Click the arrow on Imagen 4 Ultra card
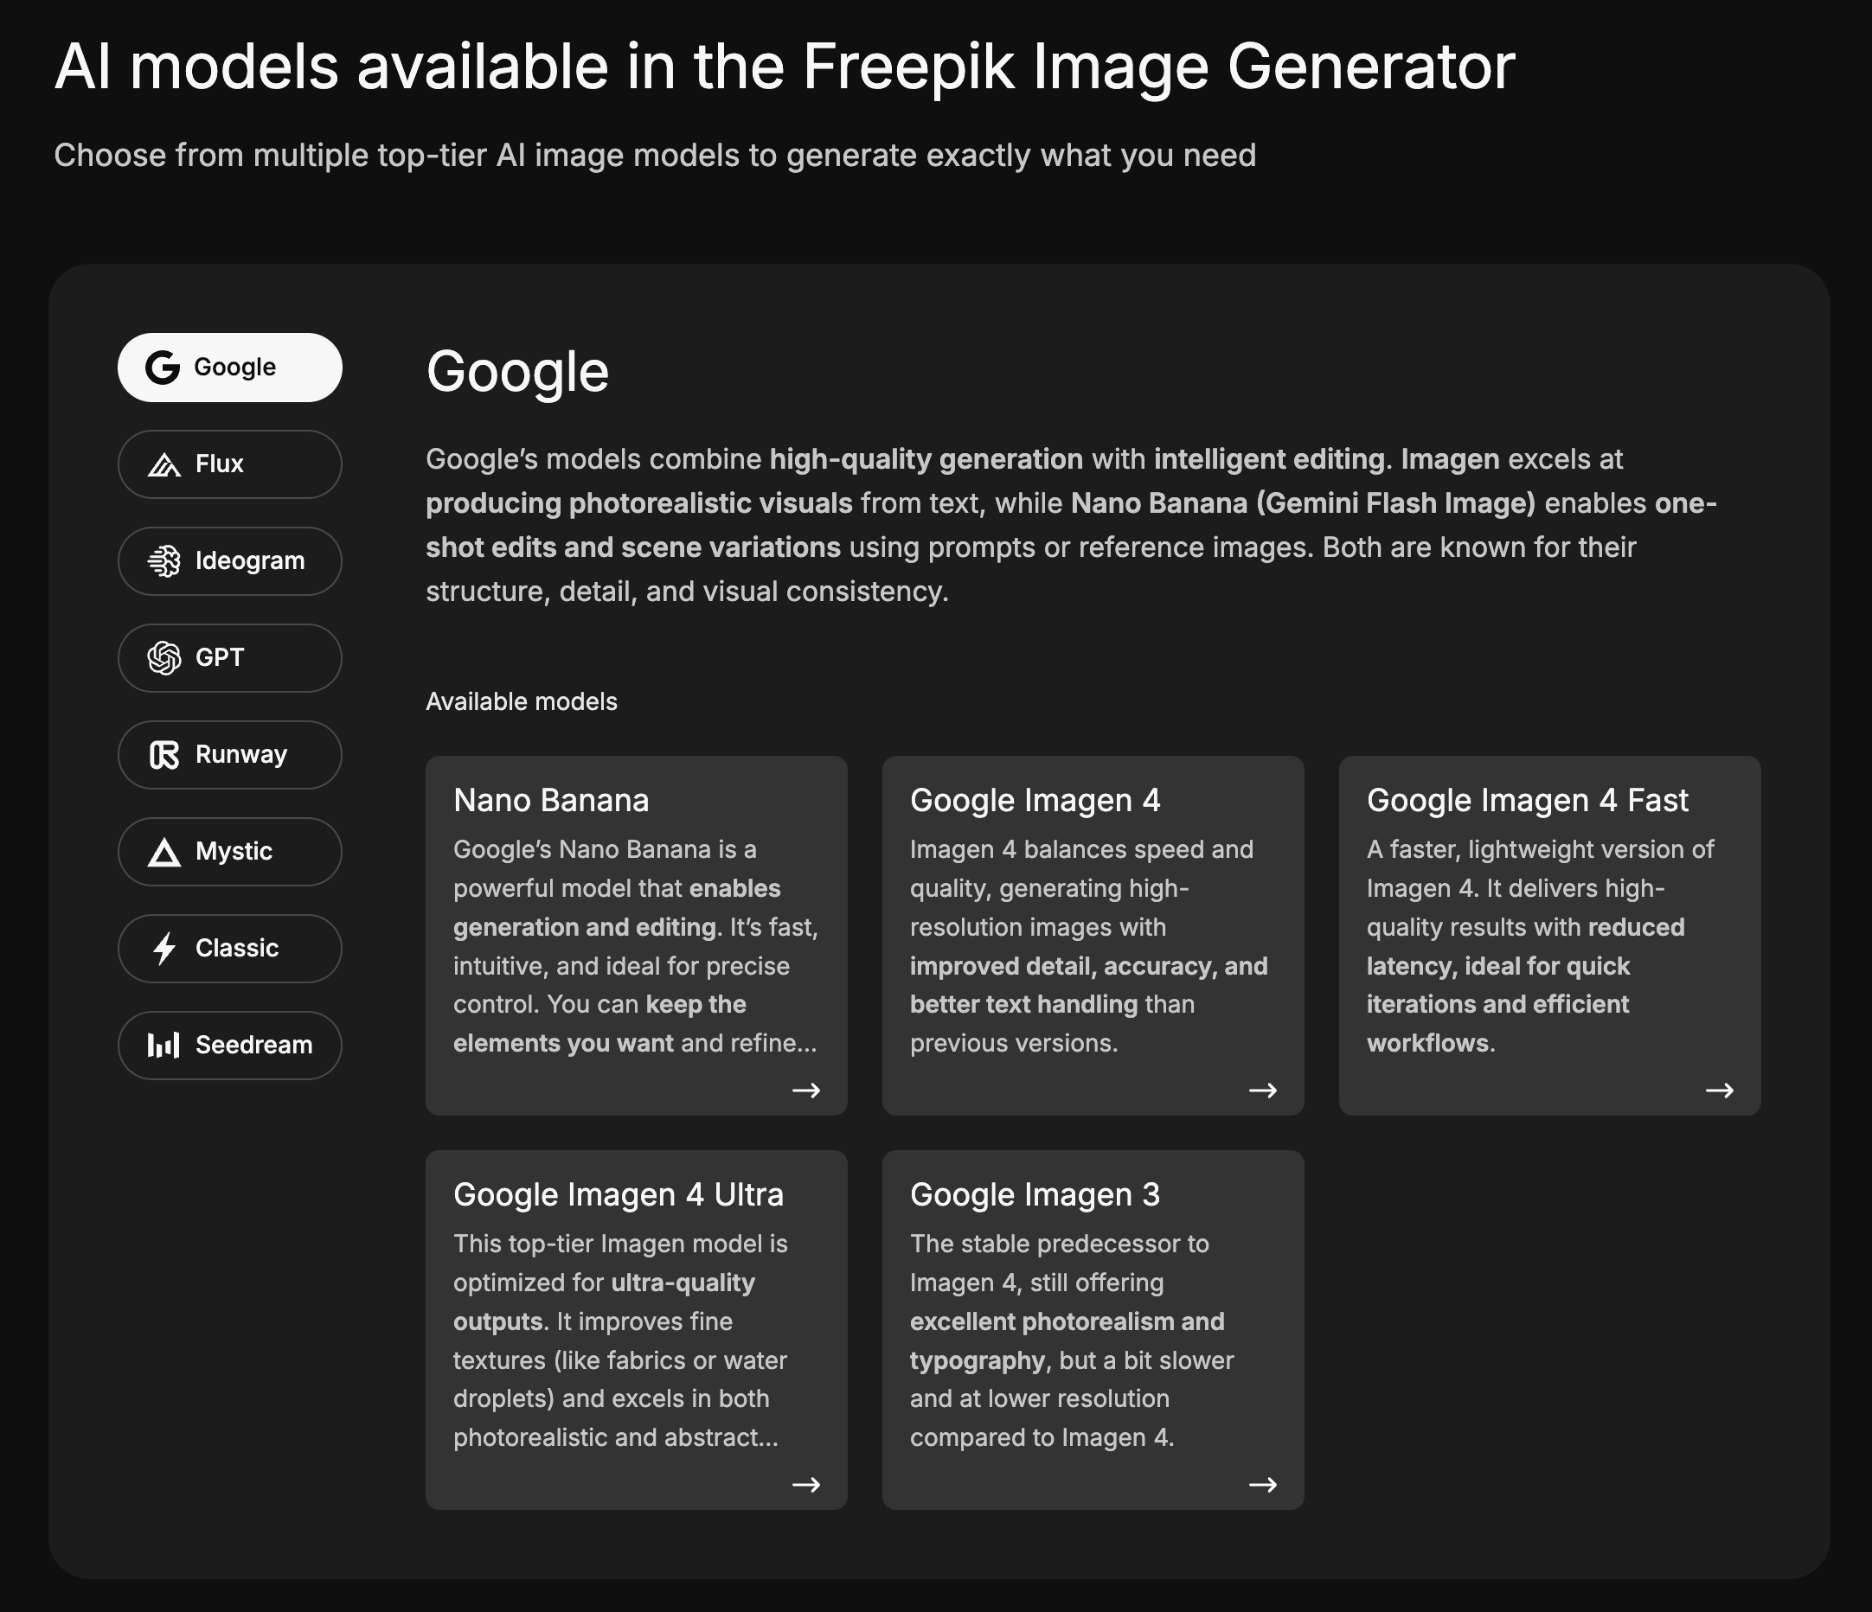This screenshot has width=1872, height=1612. (806, 1485)
